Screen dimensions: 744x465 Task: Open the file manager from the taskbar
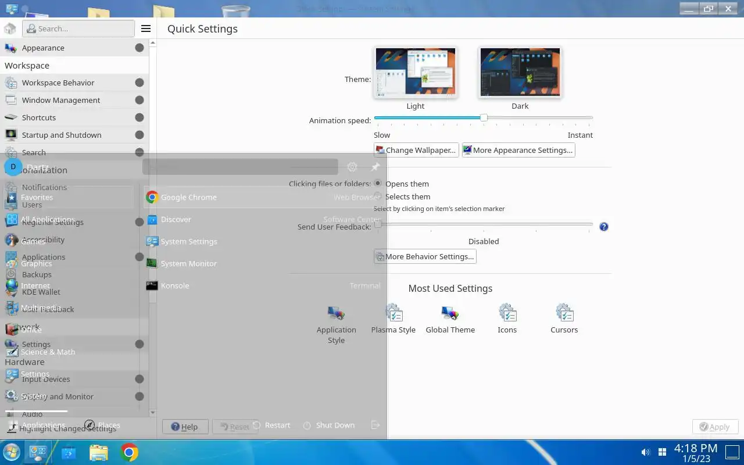click(99, 452)
